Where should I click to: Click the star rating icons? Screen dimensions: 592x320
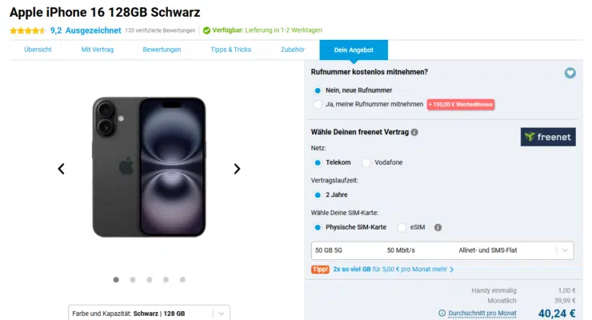[x=27, y=30]
